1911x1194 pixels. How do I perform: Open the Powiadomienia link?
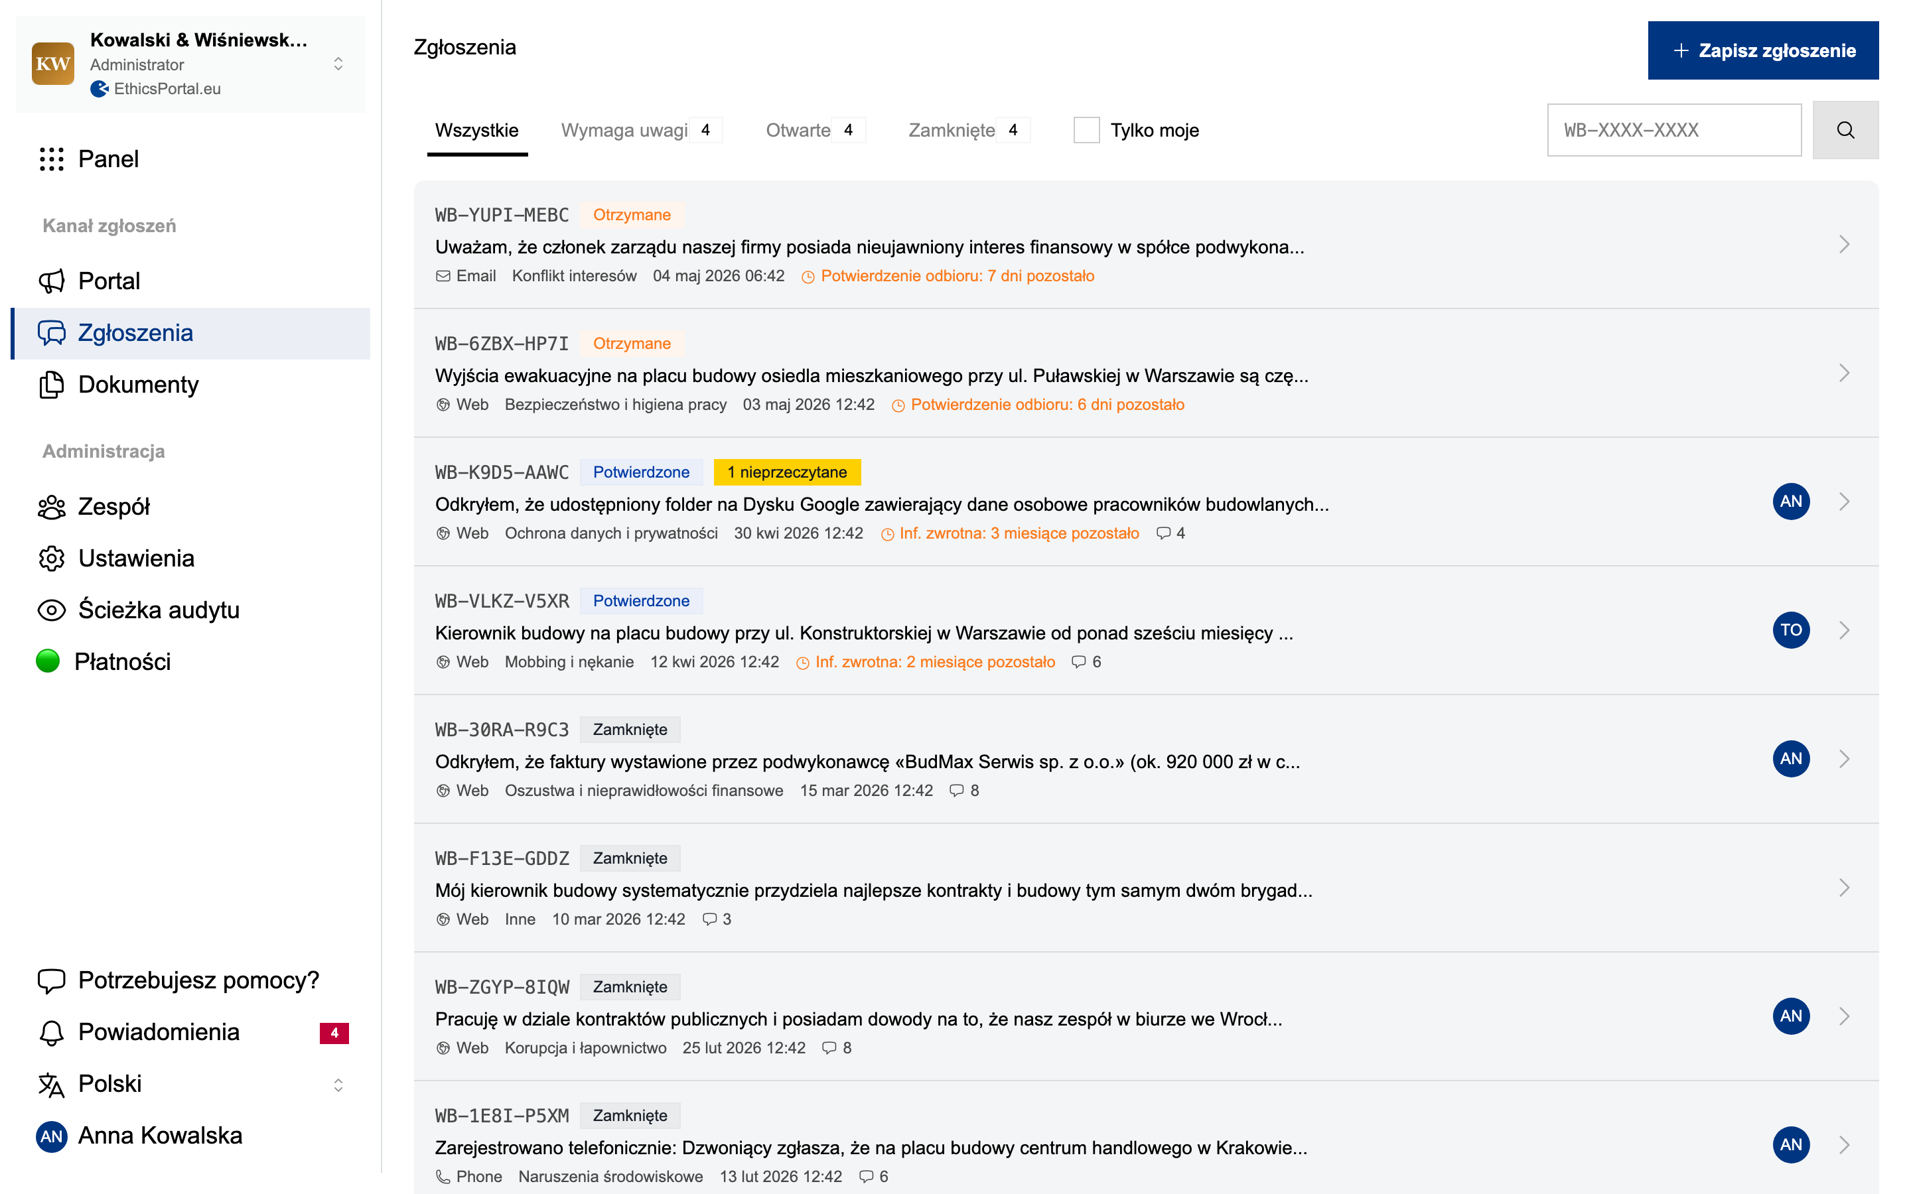[x=190, y=1032]
